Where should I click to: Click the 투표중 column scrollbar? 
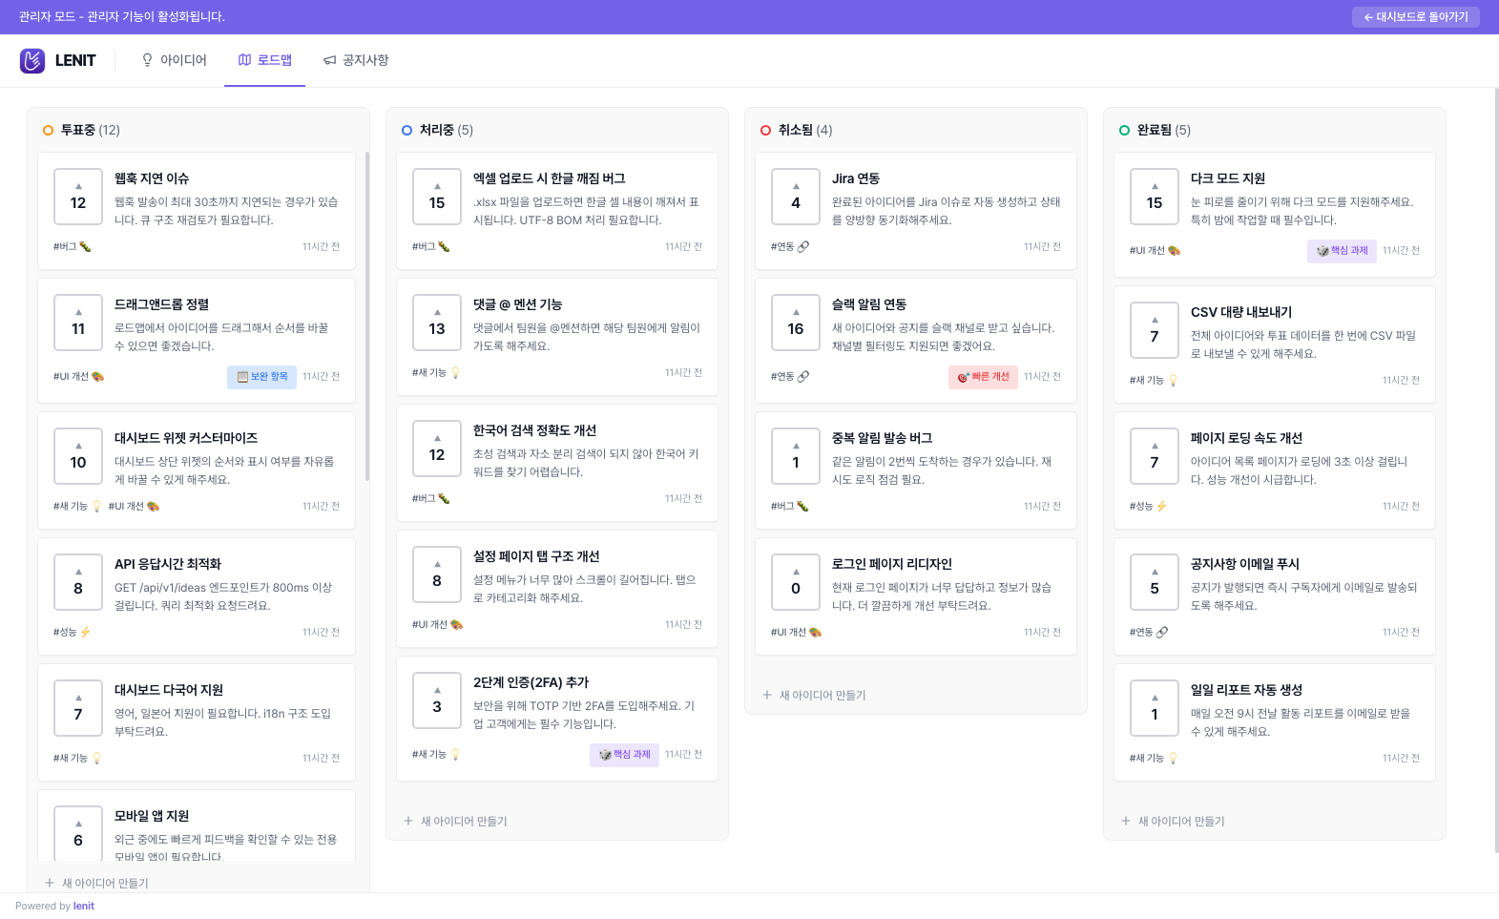[367, 315]
